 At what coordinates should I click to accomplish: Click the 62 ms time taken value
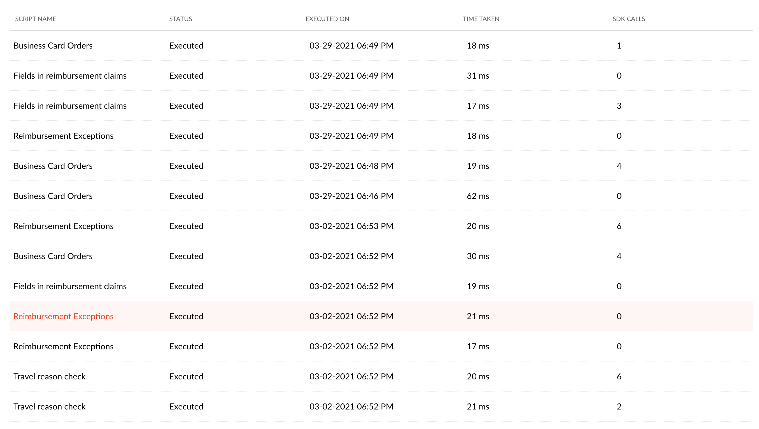[478, 196]
